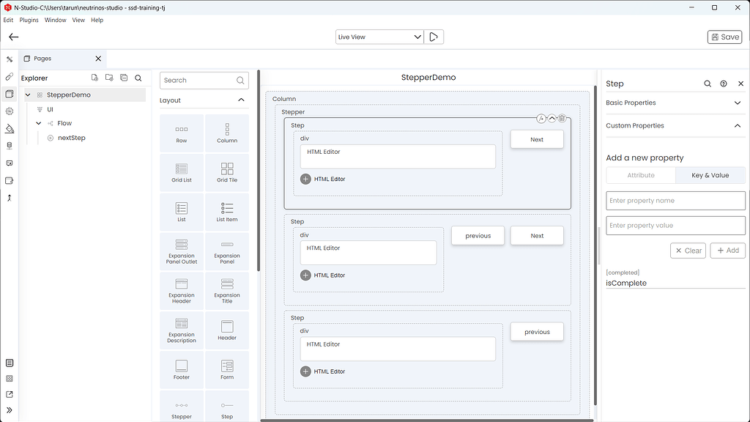The height and width of the screenshot is (422, 750).
Task: Close the Step properties panel
Action: click(741, 84)
